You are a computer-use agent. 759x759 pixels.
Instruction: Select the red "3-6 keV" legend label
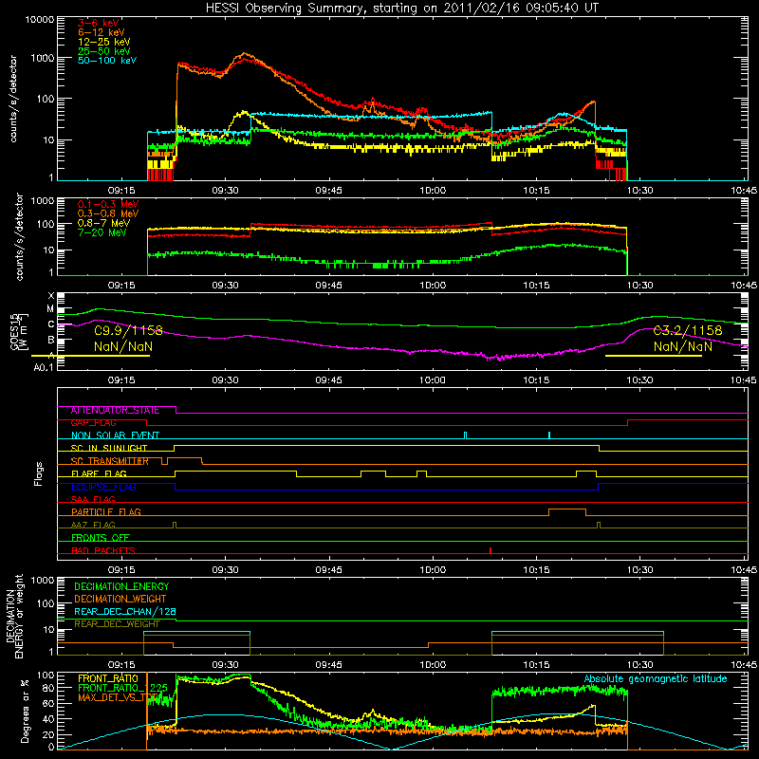point(99,23)
